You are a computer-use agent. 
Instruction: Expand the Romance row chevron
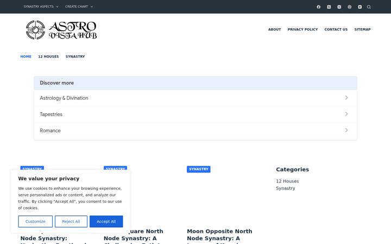click(x=346, y=130)
